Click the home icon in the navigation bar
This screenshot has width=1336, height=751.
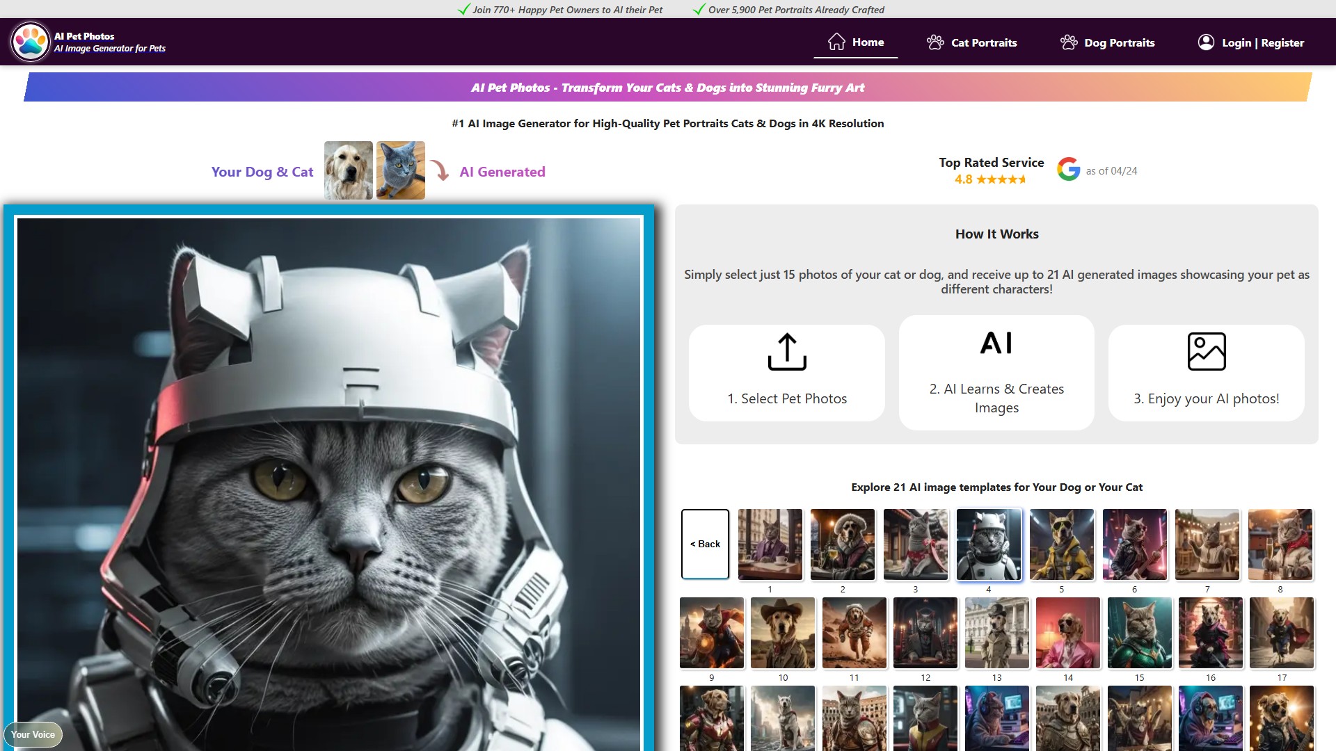[x=836, y=41]
